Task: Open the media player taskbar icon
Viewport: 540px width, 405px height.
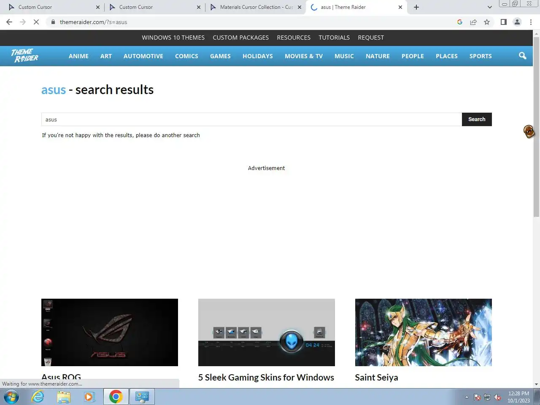Action: [89, 397]
